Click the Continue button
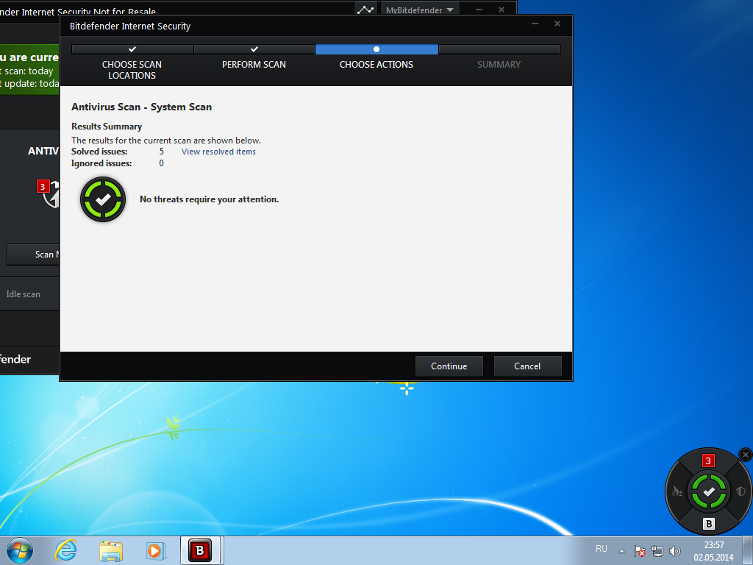The height and width of the screenshot is (565, 753). pyautogui.click(x=449, y=366)
